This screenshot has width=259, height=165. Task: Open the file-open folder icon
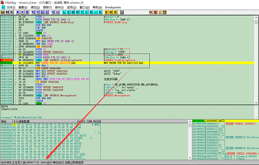[3, 12]
